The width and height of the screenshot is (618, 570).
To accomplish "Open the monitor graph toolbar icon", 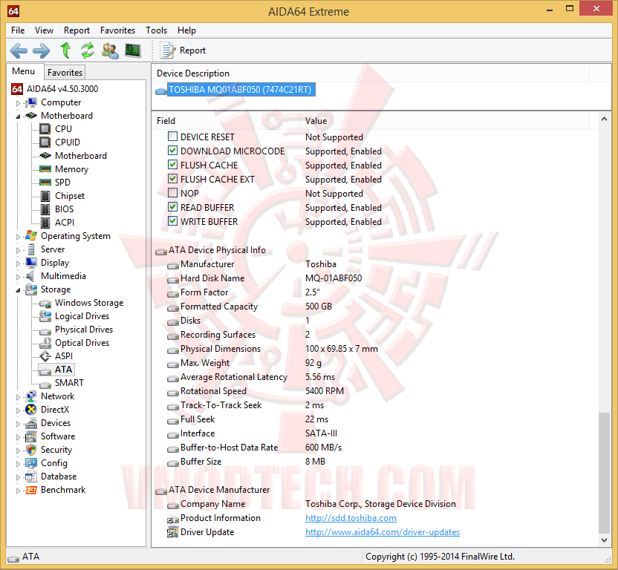I will 133,50.
